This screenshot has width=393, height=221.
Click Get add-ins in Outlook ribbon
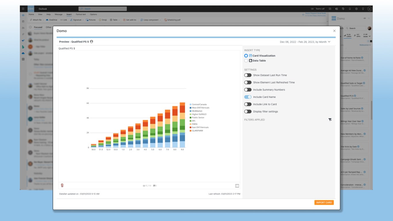tap(130, 20)
